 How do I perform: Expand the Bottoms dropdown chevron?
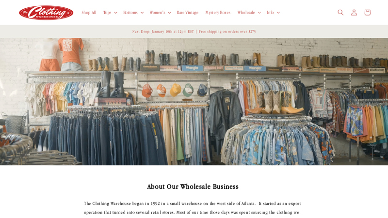coord(142,13)
